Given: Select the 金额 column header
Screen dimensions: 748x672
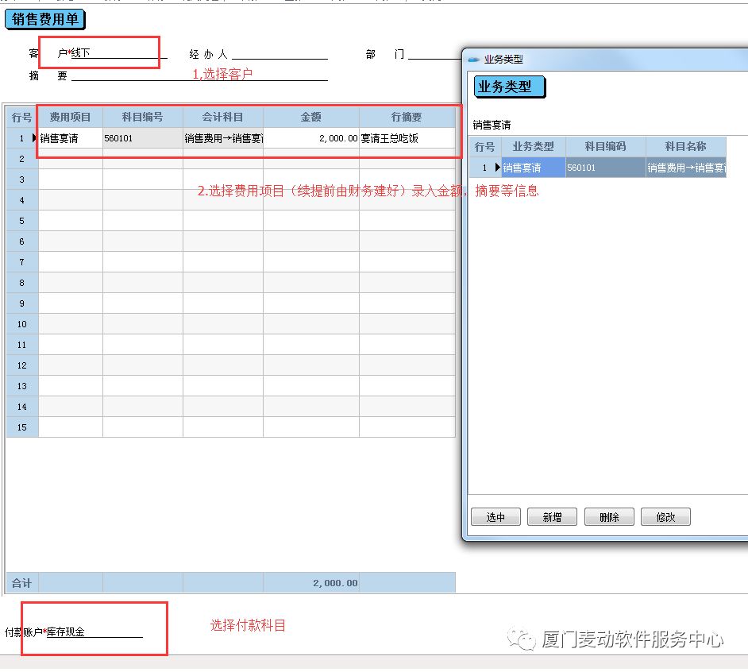Looking at the screenshot, I should [310, 117].
